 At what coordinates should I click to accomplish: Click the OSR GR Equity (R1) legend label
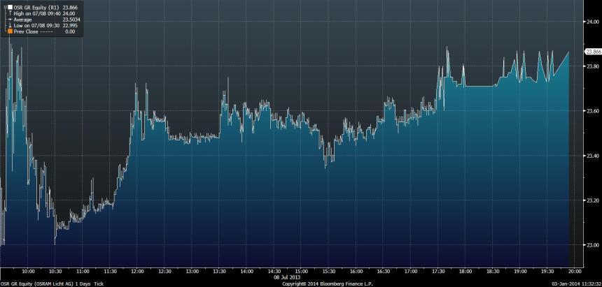[35, 6]
